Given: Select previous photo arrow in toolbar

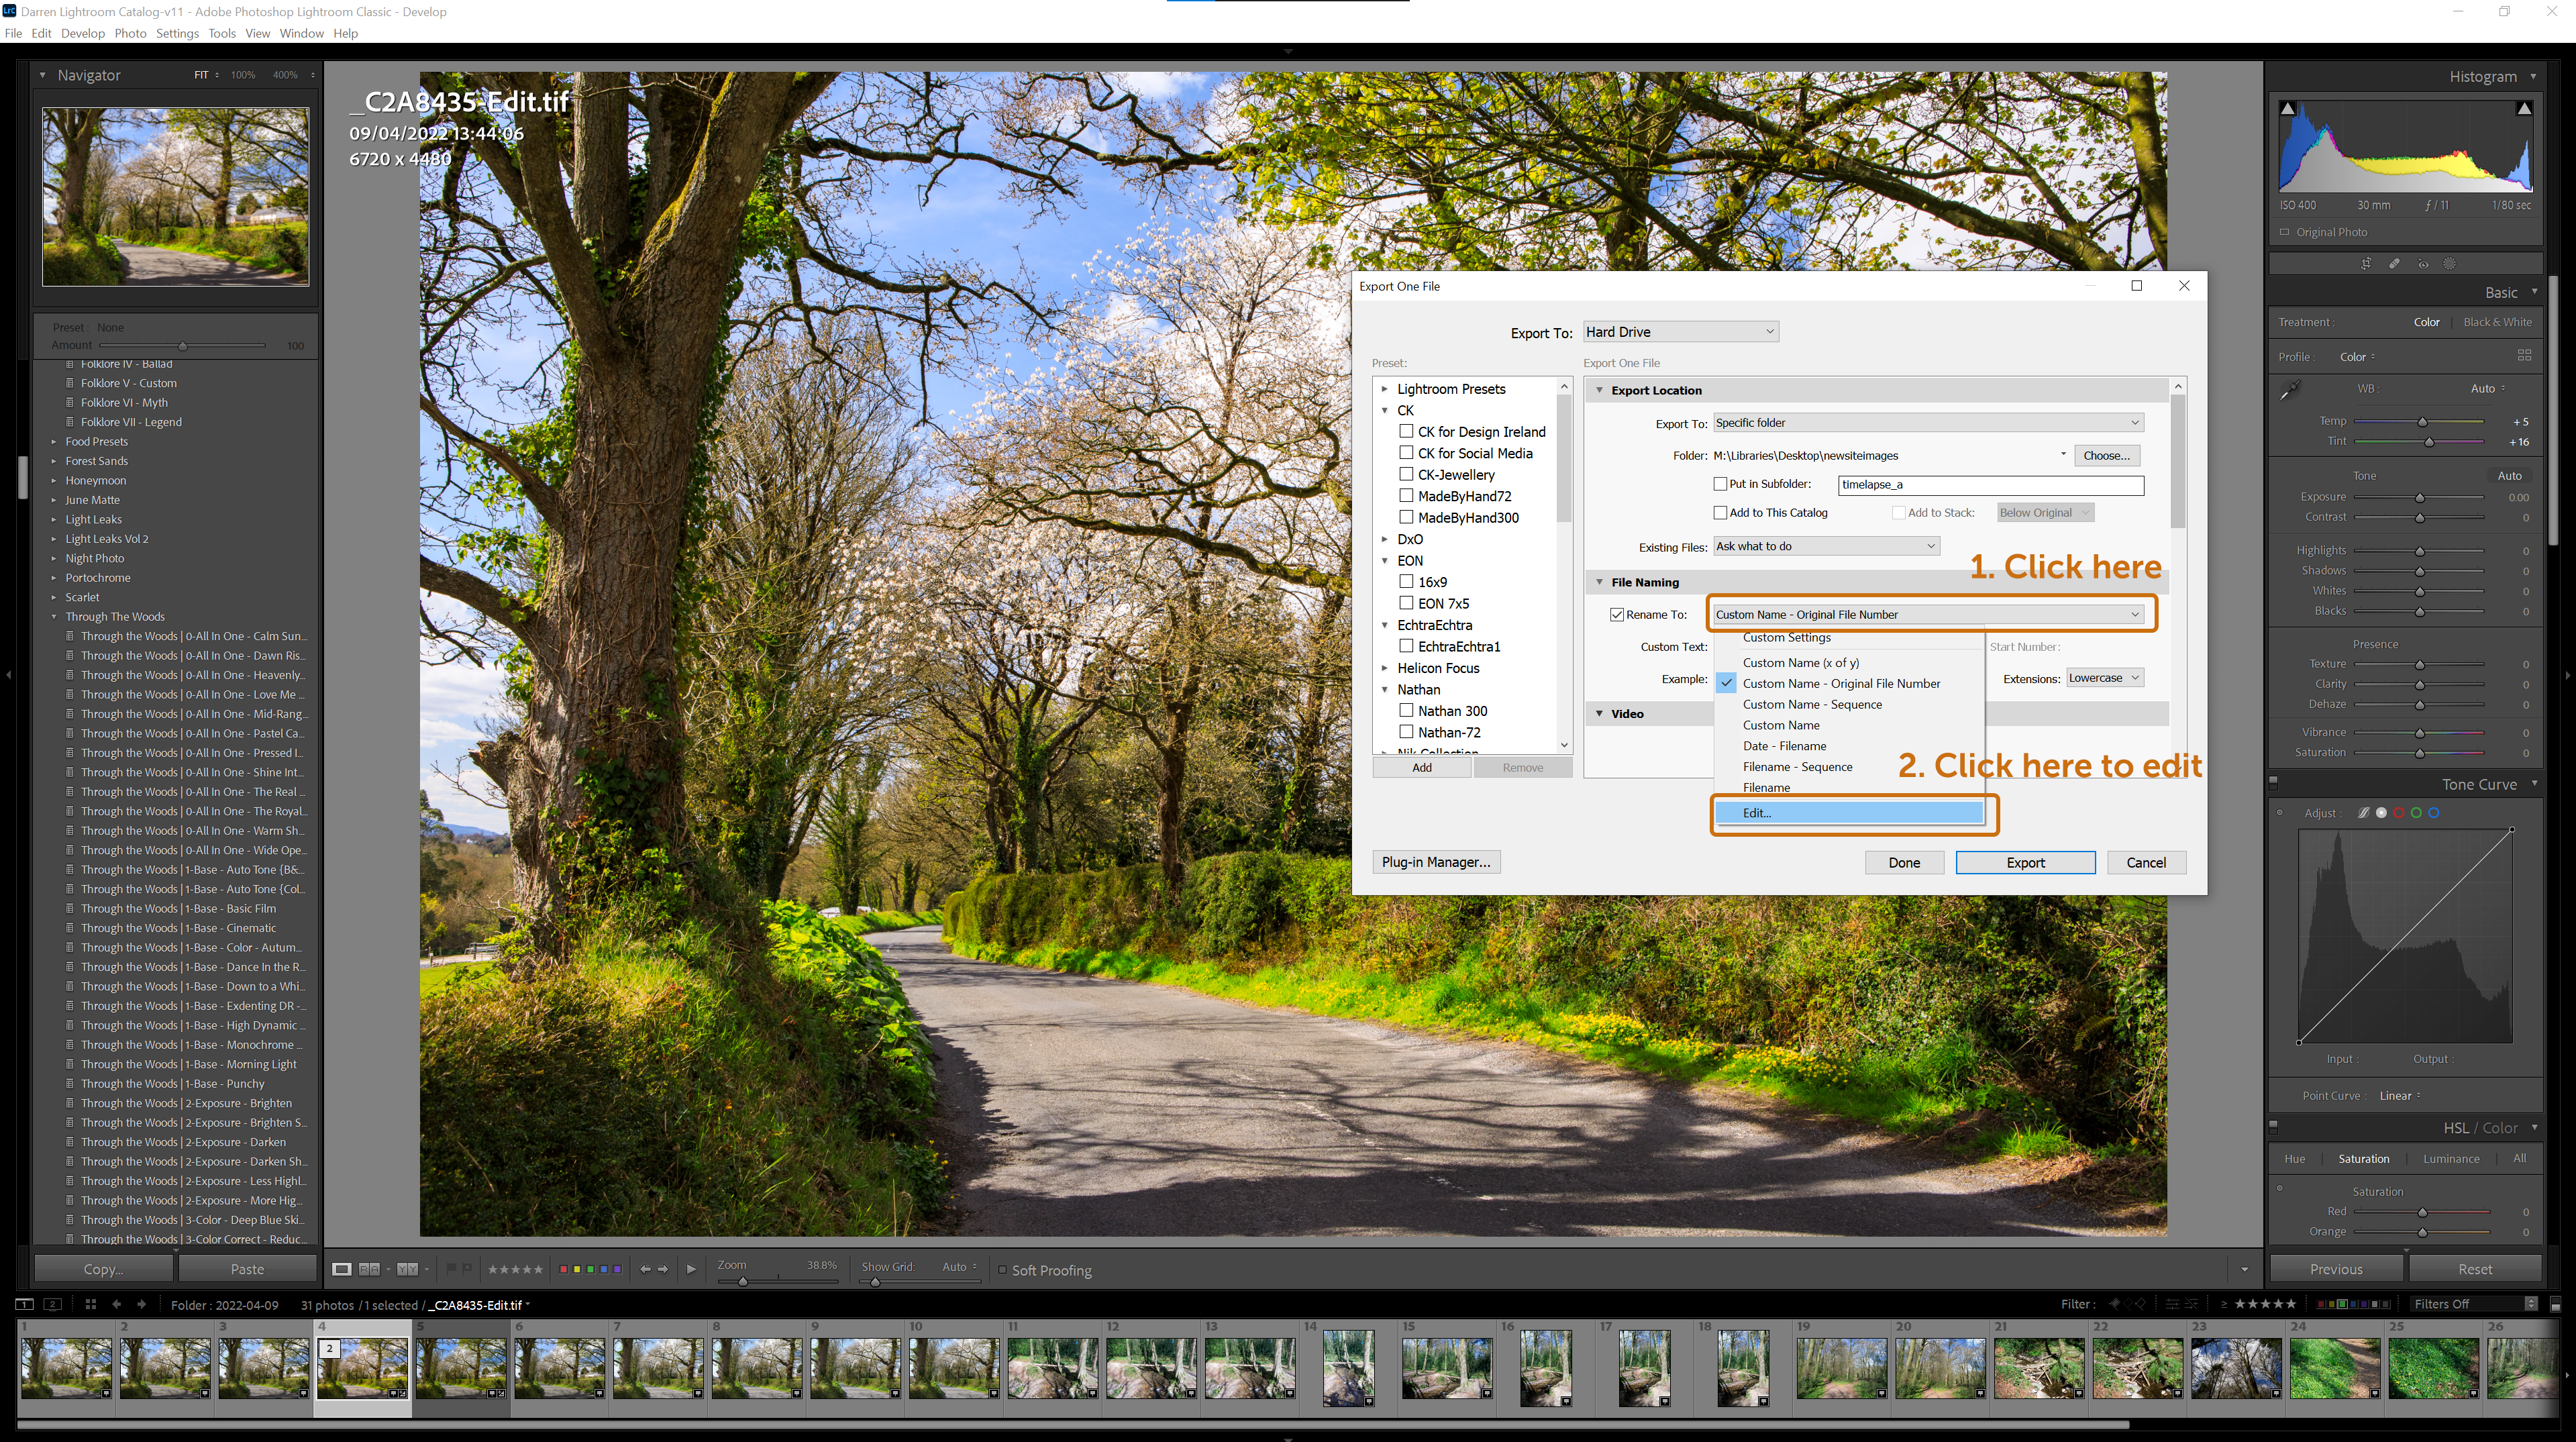Looking at the screenshot, I should pos(645,1269).
